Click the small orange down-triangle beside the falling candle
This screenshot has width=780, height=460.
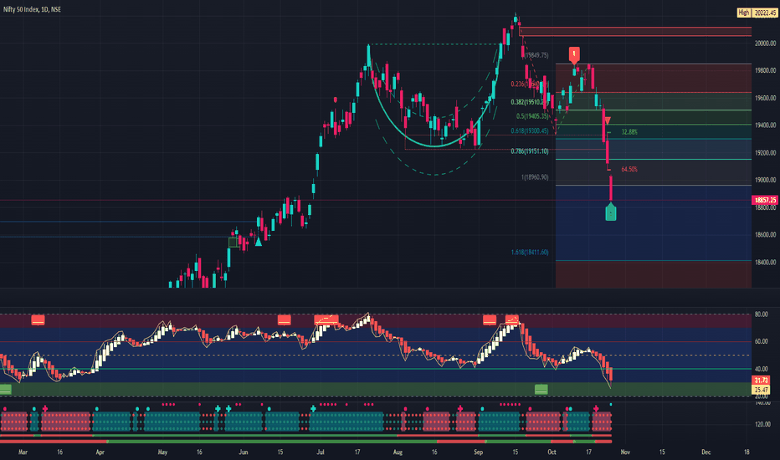click(608, 120)
